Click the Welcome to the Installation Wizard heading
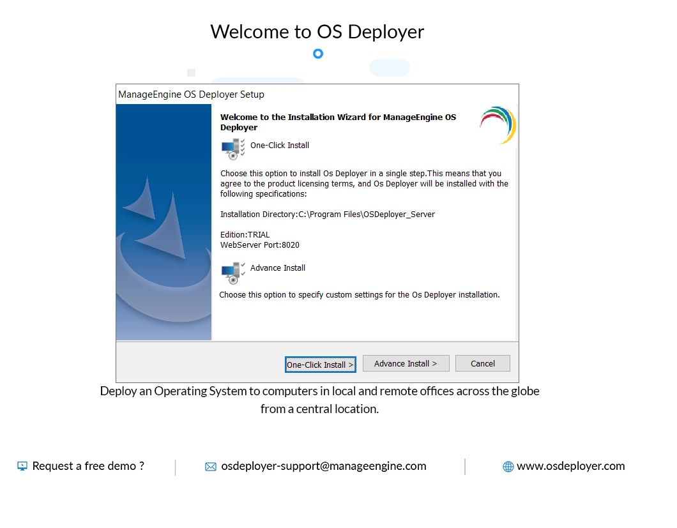This screenshot has width=677, height=528. (338, 122)
